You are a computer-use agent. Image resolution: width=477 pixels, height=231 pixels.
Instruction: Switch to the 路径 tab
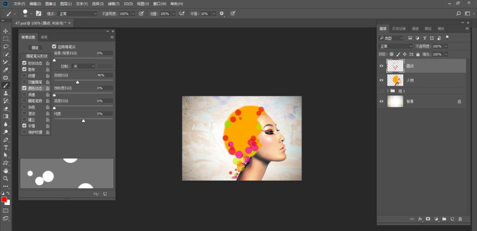pyautogui.click(x=428, y=29)
